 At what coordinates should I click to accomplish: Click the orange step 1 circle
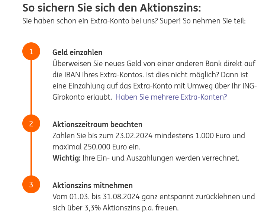[31, 51]
